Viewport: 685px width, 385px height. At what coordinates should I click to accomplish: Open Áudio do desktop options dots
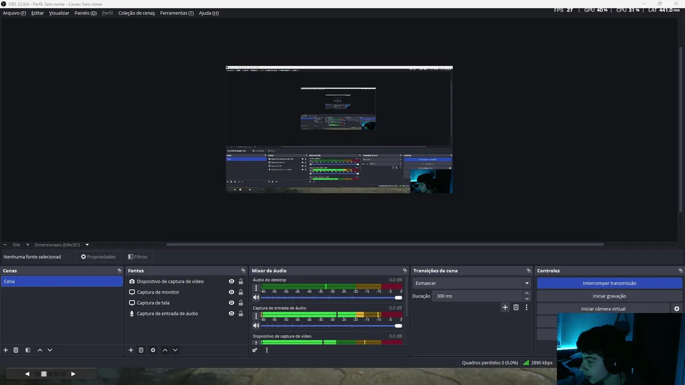(x=256, y=288)
